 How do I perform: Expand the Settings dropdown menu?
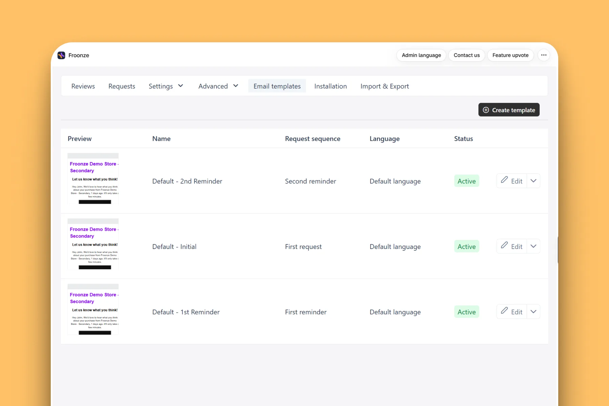(166, 86)
